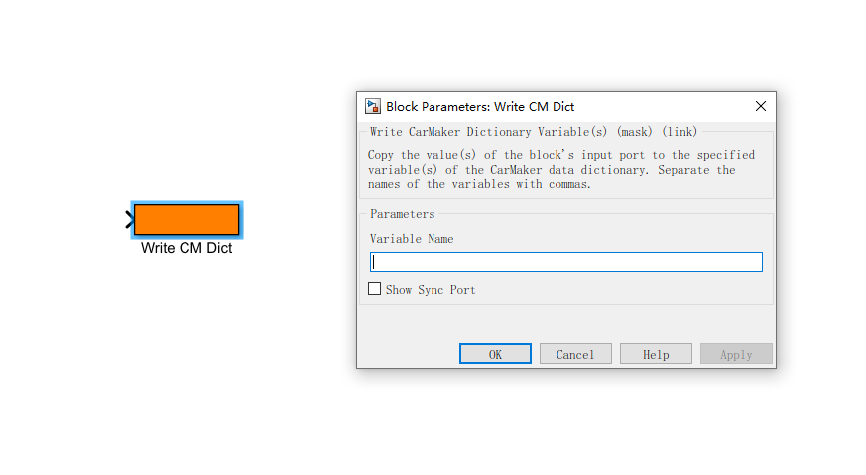Close the Block Parameters dialog
Image resolution: width=866 pixels, height=475 pixels.
click(761, 106)
